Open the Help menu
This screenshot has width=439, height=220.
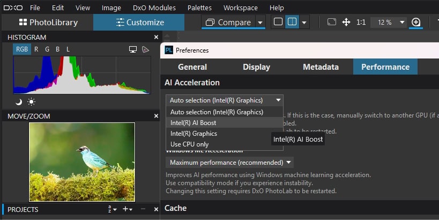pyautogui.click(x=277, y=8)
